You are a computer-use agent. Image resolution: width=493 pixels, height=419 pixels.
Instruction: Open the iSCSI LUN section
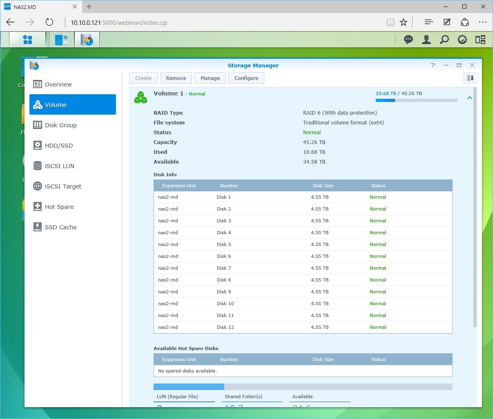coord(73,166)
